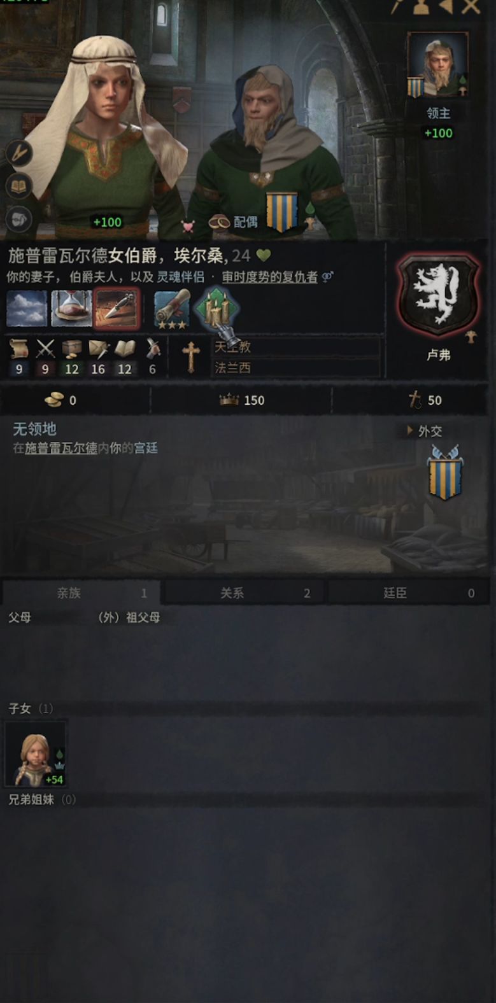Select the child portrait under 子女
Viewport: 496px width, 1003px height.
click(36, 754)
